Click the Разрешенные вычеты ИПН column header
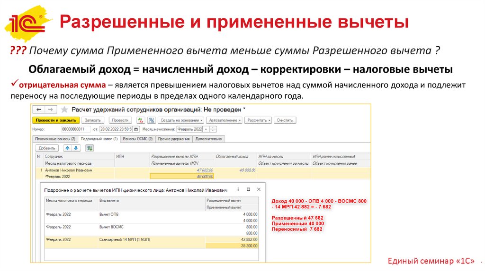 [181, 156]
